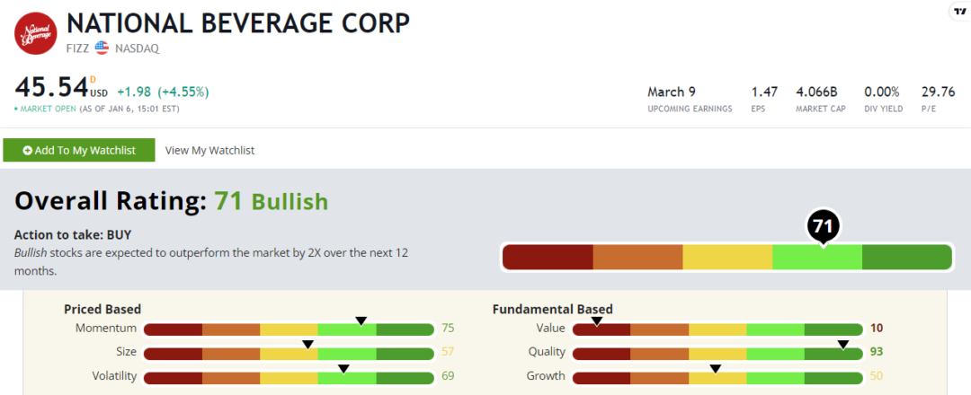This screenshot has width=971, height=395.
Task: Click the Momentum rating triangle marker
Action: 361,320
